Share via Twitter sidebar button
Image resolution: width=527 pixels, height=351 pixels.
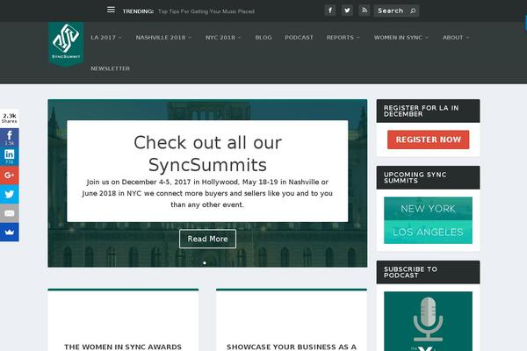pos(10,194)
